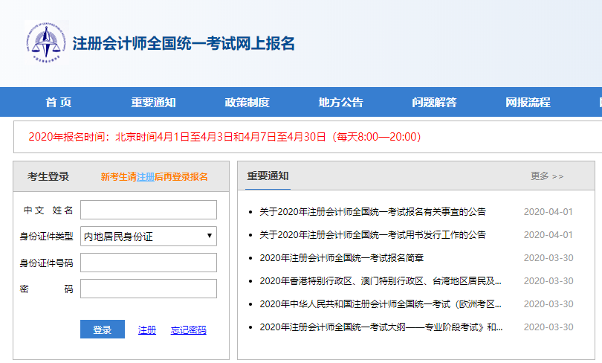Viewport: 602px width, 363px height.
Task: Go to the 重要通知 nav tab
Action: [153, 103]
